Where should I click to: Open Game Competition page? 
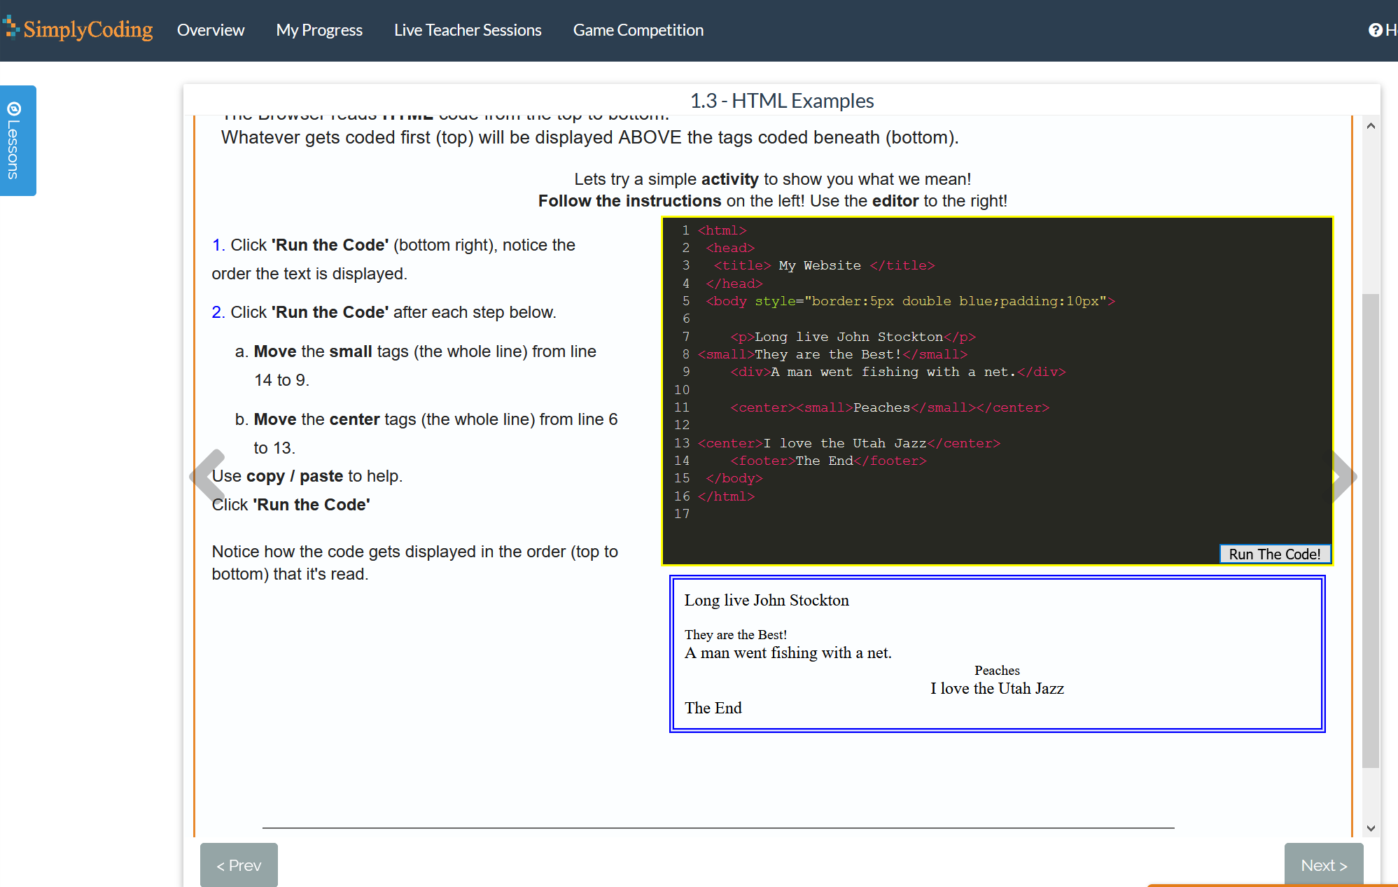[638, 30]
